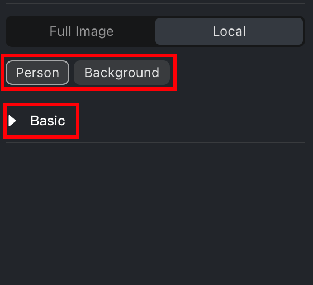Click the Basic section label

coord(48,121)
